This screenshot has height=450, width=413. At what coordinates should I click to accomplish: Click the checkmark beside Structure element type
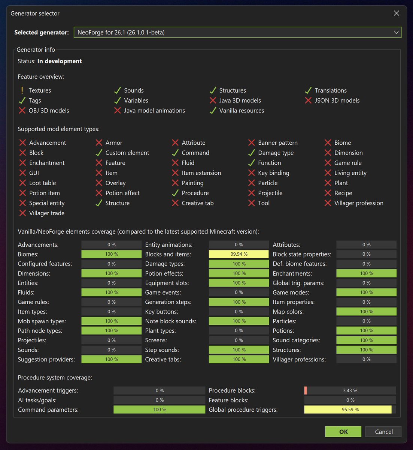tap(99, 203)
